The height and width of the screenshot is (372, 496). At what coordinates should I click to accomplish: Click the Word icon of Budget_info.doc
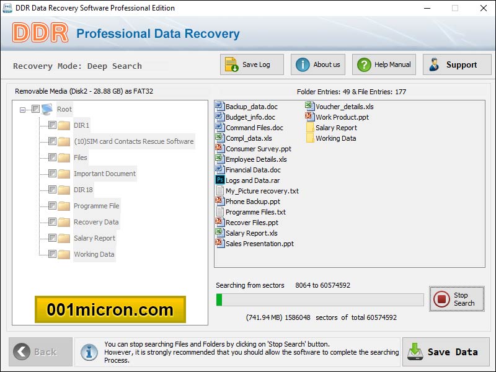[x=220, y=117]
